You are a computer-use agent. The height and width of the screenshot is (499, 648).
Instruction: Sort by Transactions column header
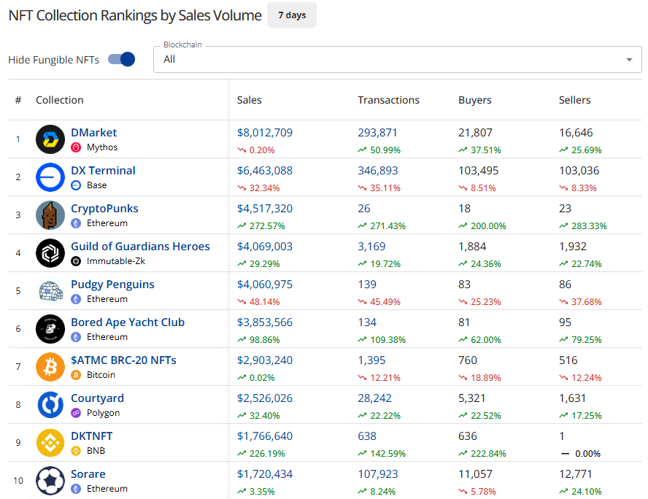(x=388, y=100)
